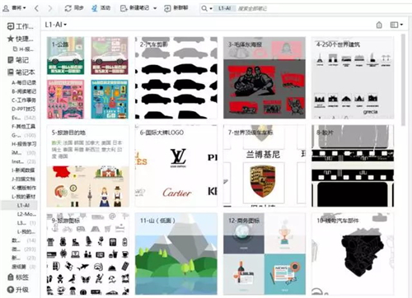
Task: Open the 笔记 notes section
Action: click(x=18, y=60)
